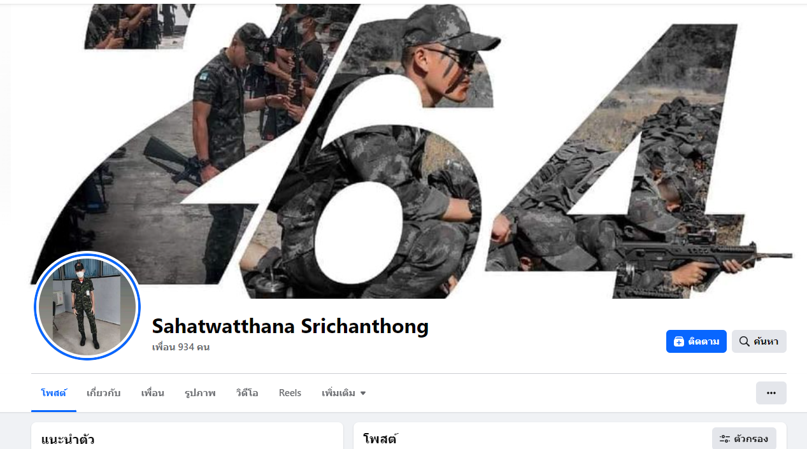View the profile picture of soldier

tap(87, 306)
